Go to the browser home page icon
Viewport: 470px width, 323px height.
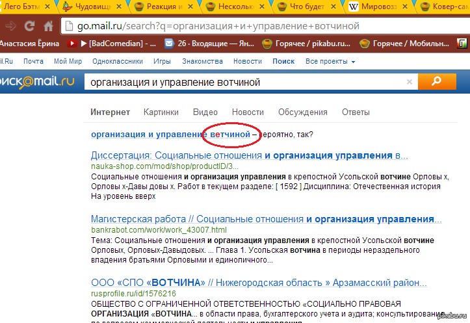click(x=48, y=26)
